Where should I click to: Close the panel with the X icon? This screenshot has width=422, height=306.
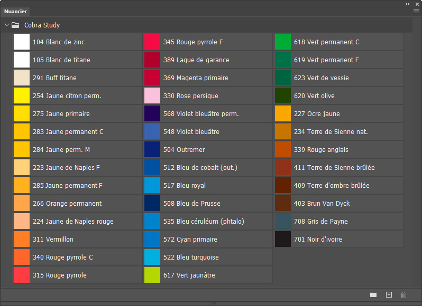point(417,4)
